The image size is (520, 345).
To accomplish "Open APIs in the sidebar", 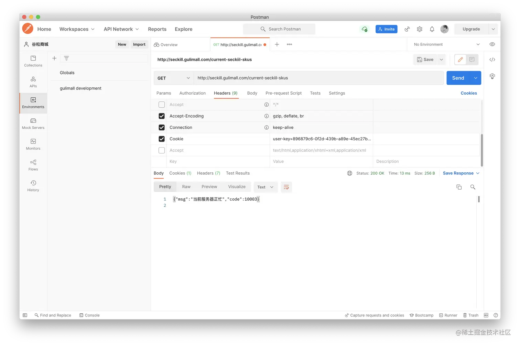I will (x=33, y=82).
